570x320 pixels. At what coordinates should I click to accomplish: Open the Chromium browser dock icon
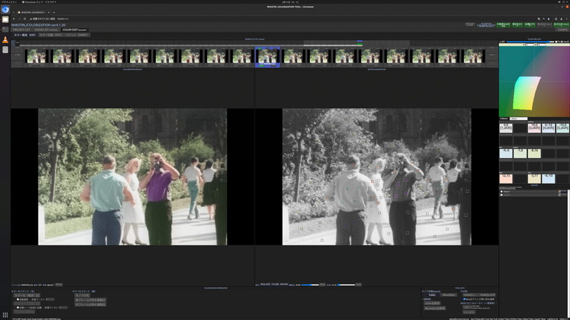(5, 9)
